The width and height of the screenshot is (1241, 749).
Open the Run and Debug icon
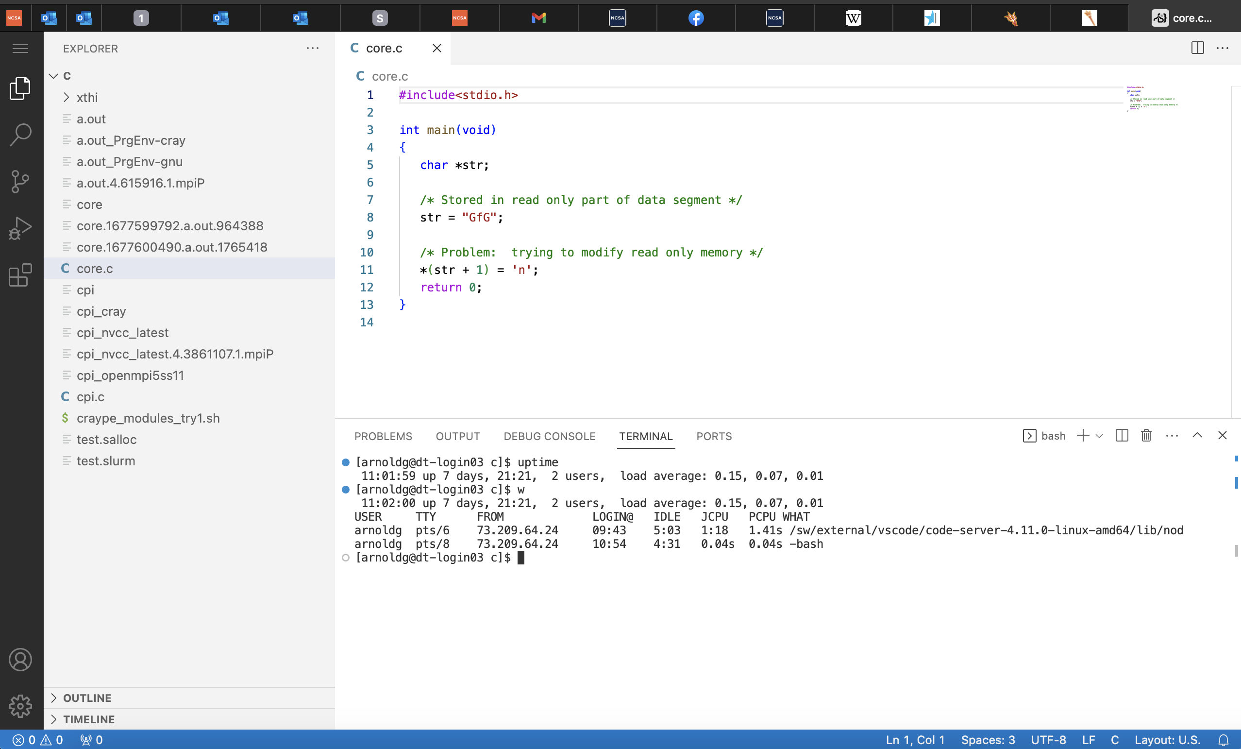(20, 228)
